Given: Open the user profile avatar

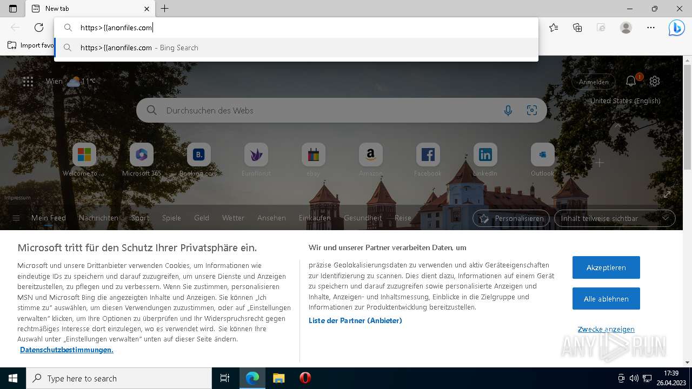Looking at the screenshot, I should (x=626, y=28).
